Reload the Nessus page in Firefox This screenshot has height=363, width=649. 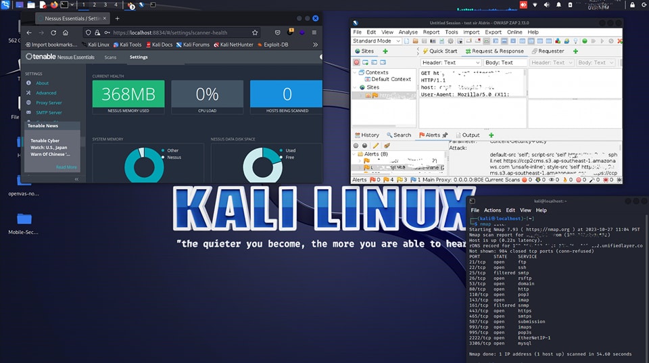53,32
